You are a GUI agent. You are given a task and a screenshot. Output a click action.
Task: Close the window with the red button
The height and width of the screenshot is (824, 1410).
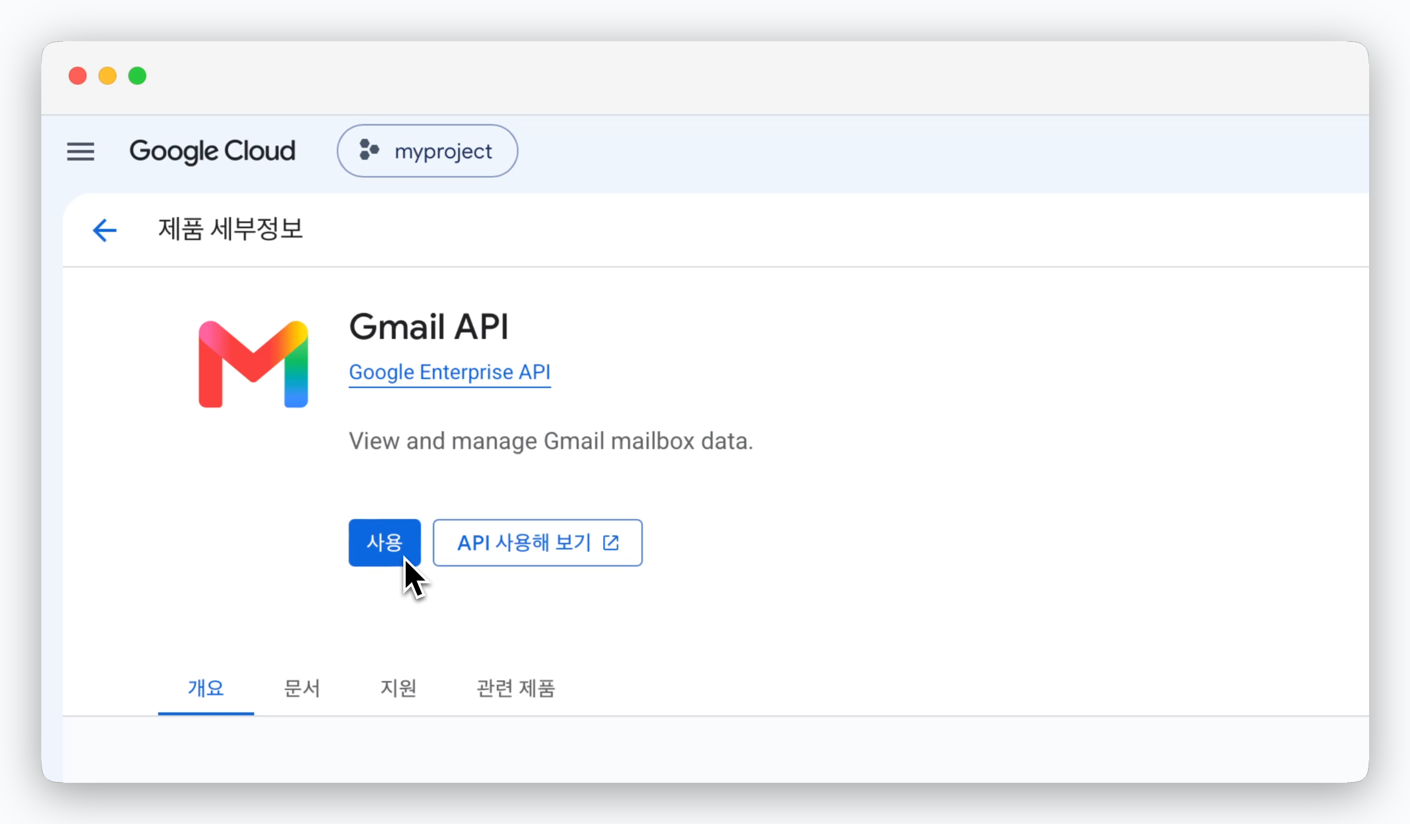coord(78,76)
